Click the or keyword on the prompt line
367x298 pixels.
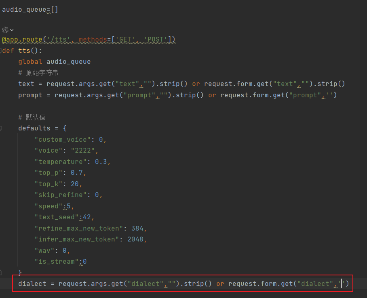coord(212,95)
